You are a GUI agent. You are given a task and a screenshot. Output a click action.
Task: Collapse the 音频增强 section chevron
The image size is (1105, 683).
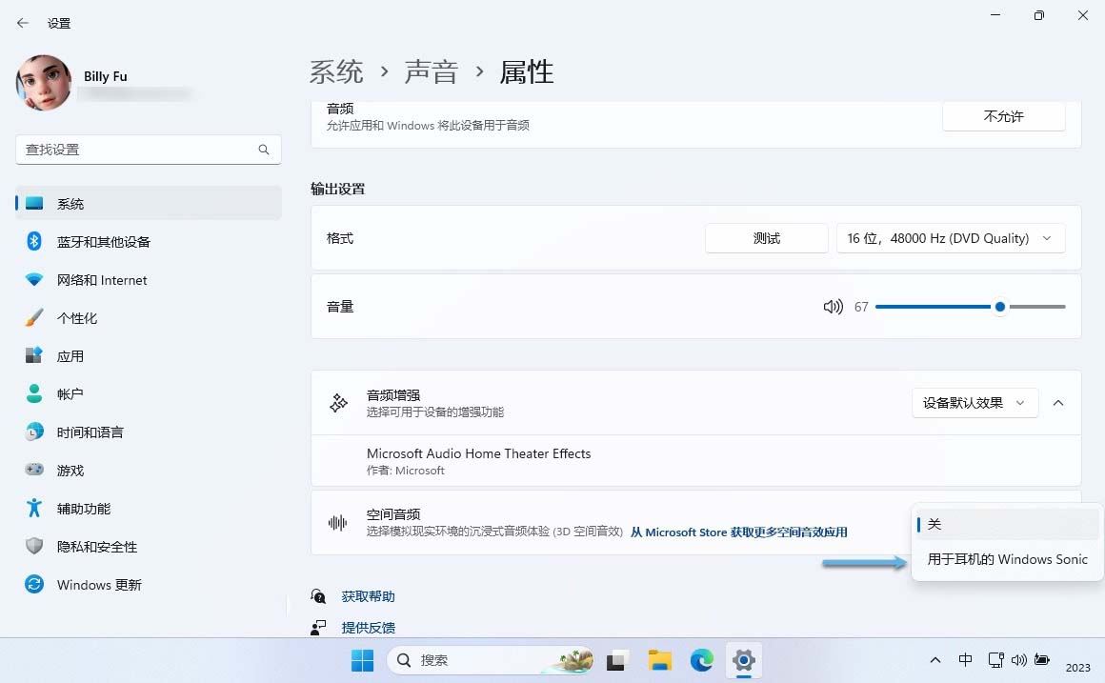[1058, 403]
